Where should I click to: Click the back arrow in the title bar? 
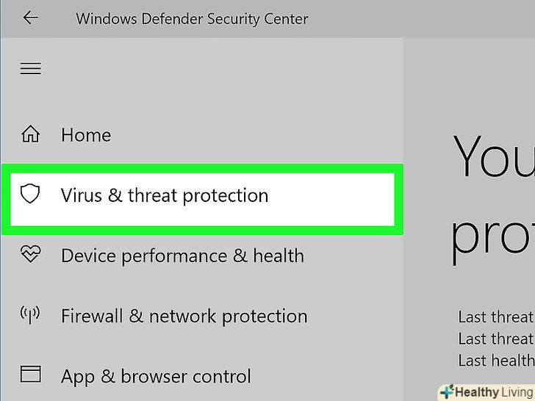pos(30,18)
